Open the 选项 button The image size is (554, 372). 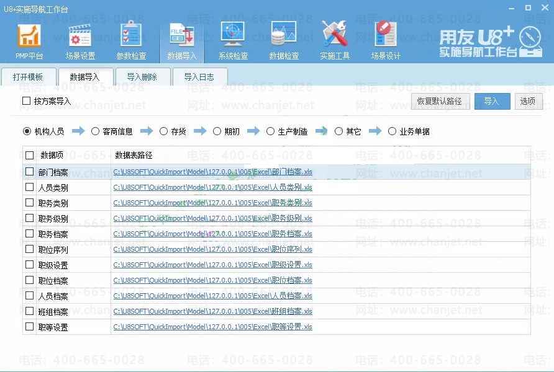[x=528, y=101]
